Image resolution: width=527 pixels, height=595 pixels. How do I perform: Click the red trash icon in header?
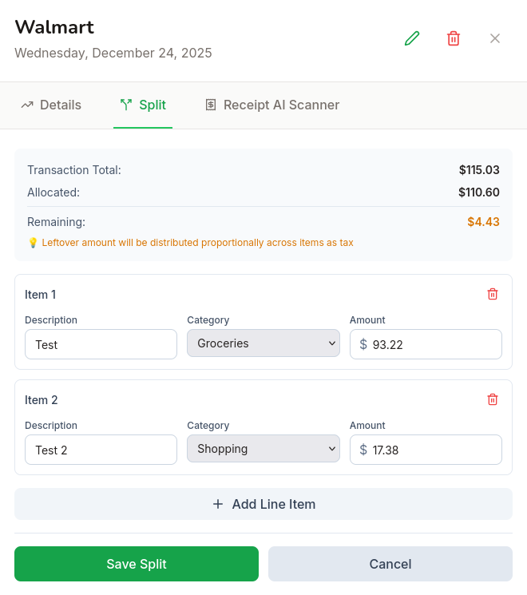coord(454,38)
